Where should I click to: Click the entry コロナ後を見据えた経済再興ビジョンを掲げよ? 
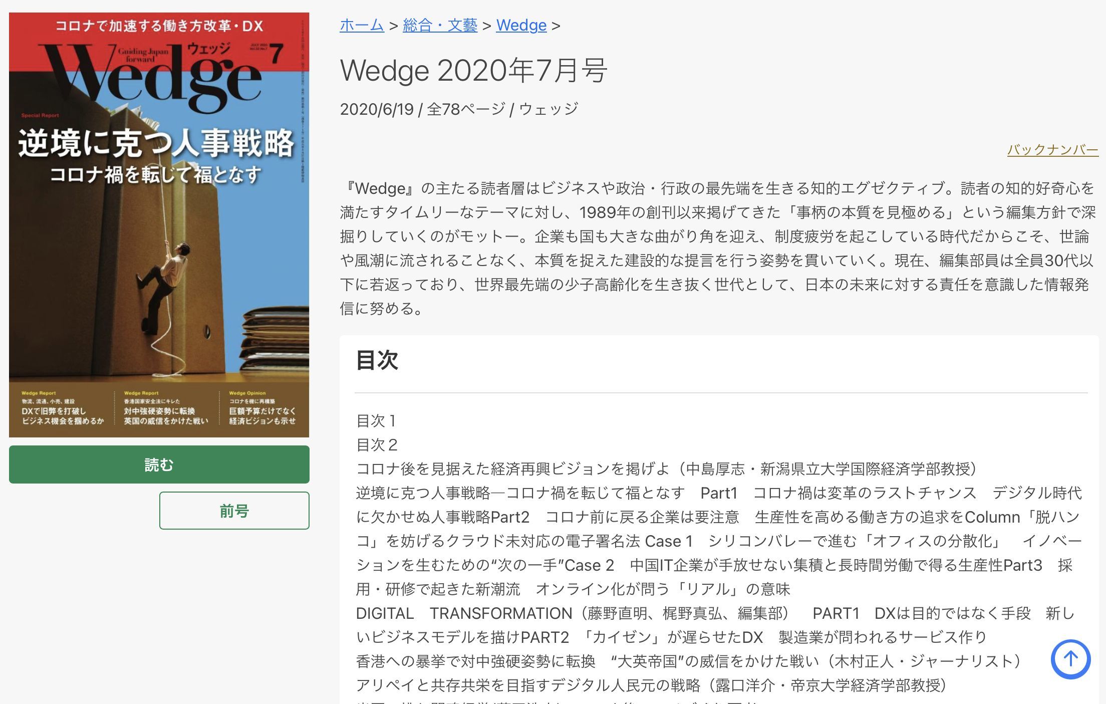click(x=666, y=469)
